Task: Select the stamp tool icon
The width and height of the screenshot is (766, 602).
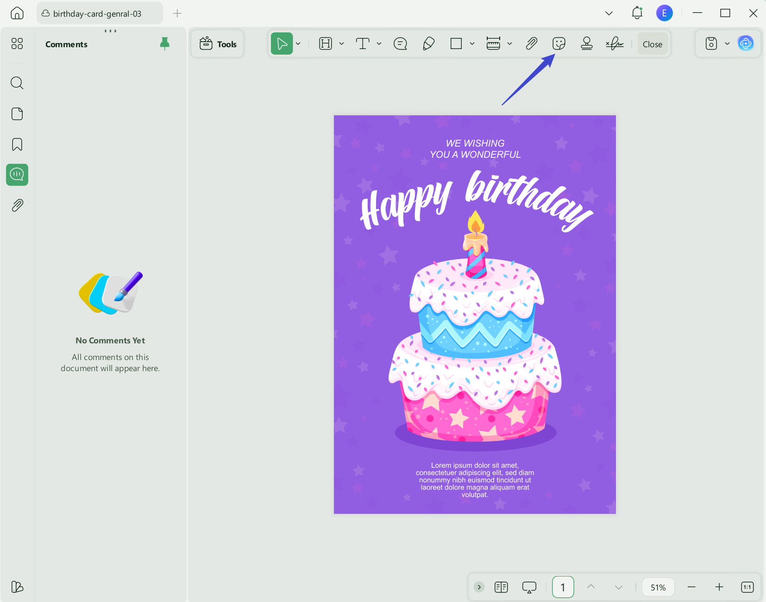Action: [587, 44]
